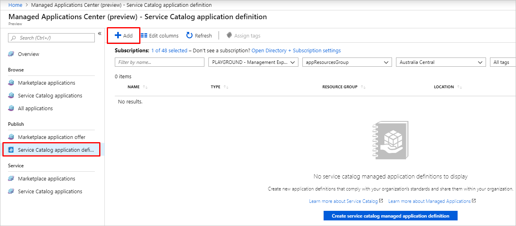Select Service Catalog applications under Browse
This screenshot has width=516, height=226.
point(50,95)
